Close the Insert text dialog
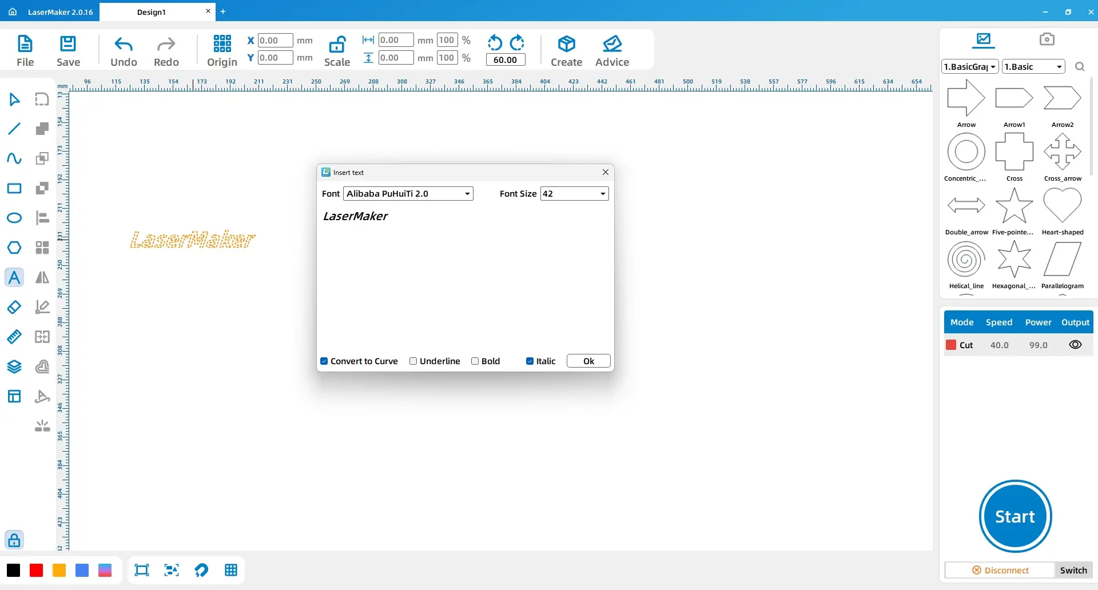 (605, 172)
